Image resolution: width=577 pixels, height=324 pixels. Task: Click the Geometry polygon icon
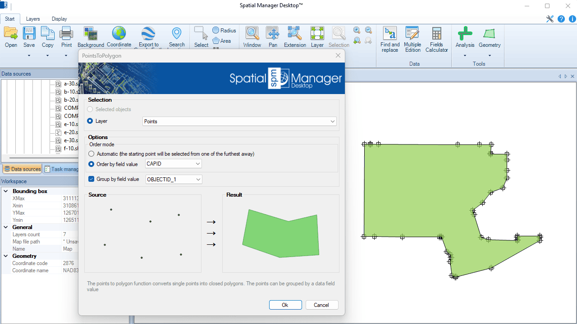click(489, 33)
